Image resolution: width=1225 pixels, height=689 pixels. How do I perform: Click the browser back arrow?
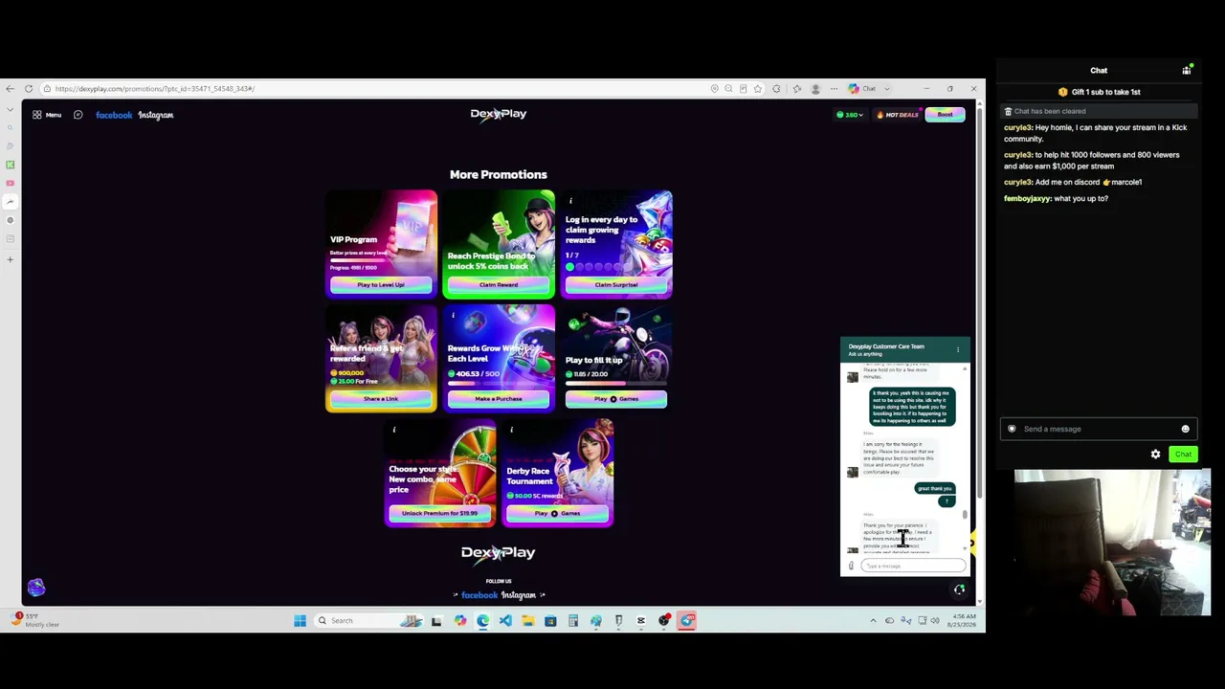pyautogui.click(x=11, y=89)
